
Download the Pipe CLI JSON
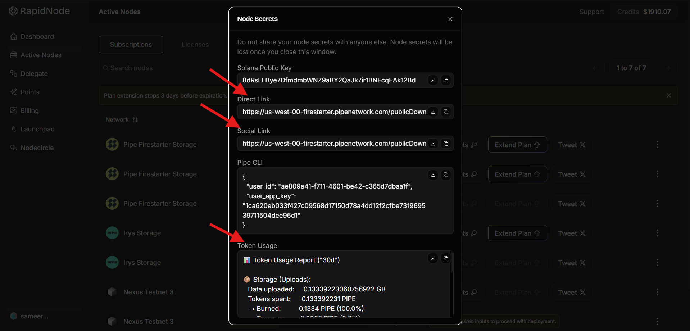(x=433, y=175)
